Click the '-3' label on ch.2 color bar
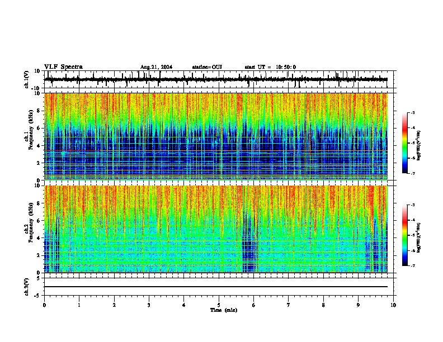This screenshot has width=443, height=342. [x=413, y=205]
